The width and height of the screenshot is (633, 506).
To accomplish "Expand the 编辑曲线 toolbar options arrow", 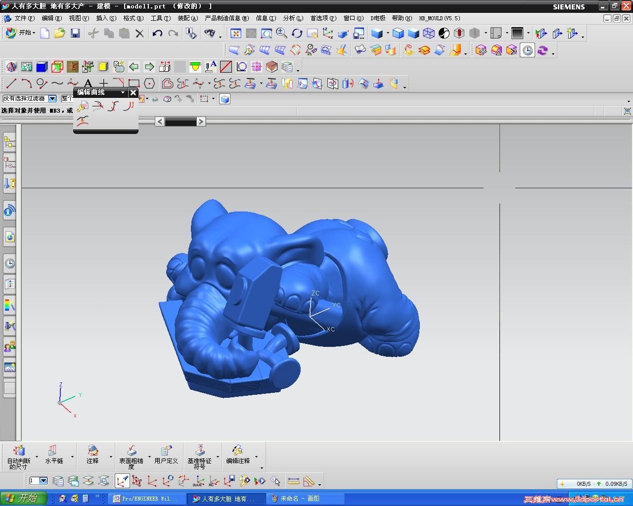I will coord(123,92).
